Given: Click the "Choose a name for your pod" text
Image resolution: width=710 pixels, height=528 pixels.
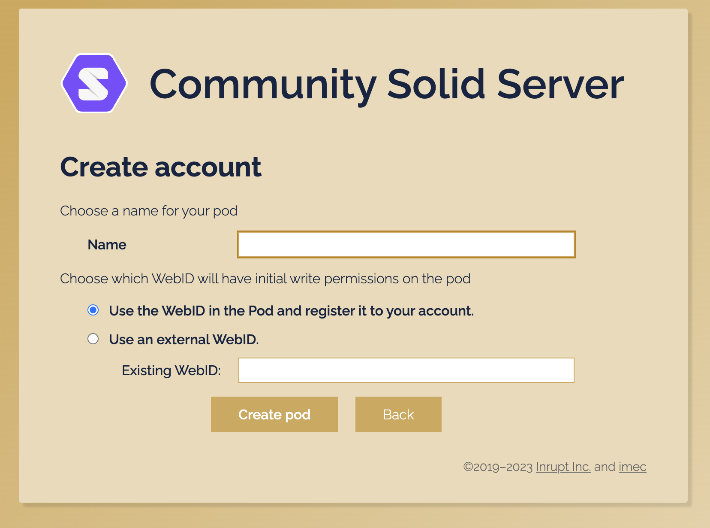Looking at the screenshot, I should pyautogui.click(x=149, y=211).
